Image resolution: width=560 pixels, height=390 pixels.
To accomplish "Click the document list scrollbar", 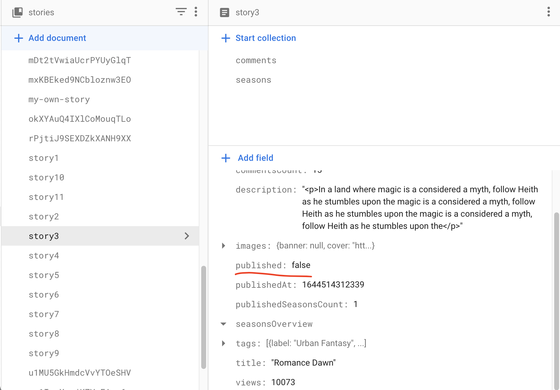I will pos(203,317).
